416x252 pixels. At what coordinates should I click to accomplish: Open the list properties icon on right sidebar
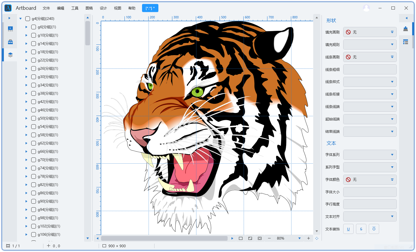[406, 42]
